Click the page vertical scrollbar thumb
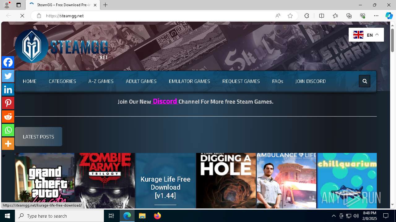Image resolution: width=396 pixels, height=222 pixels. click(392, 40)
